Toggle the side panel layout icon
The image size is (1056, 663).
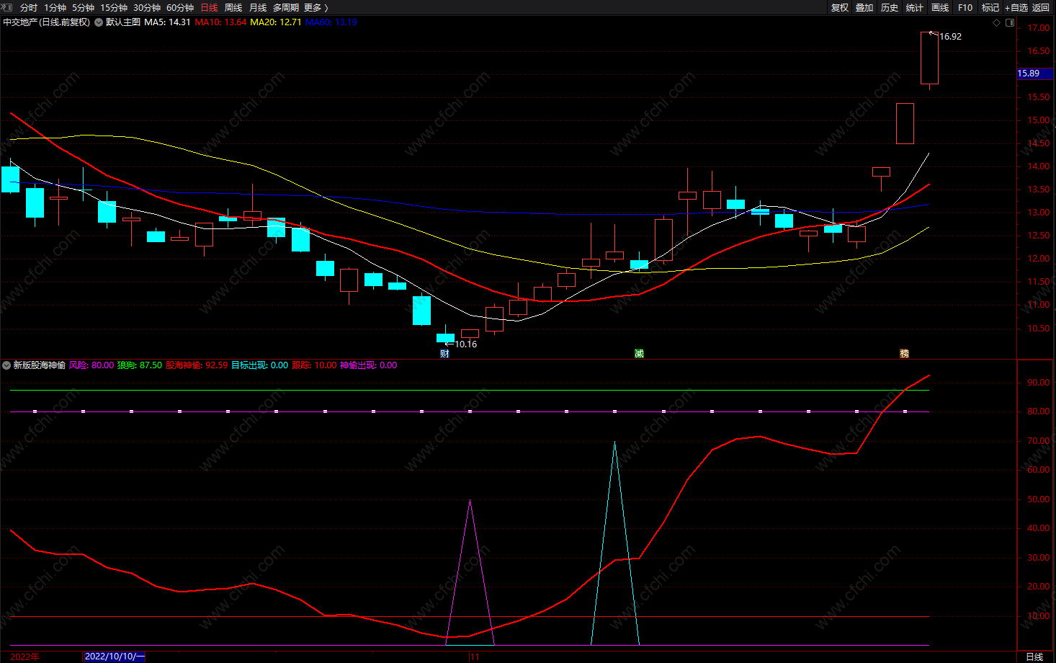pyautogui.click(x=1010, y=22)
